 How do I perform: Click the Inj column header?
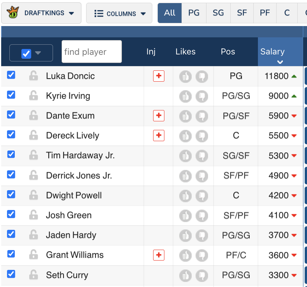tap(151, 52)
